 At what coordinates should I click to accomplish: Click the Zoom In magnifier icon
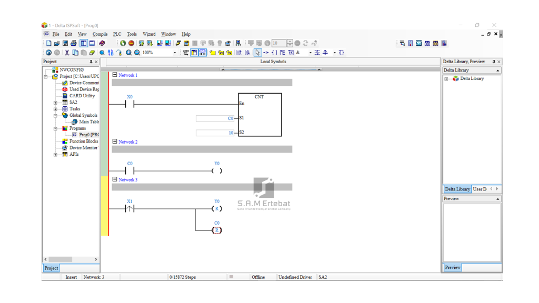tap(128, 53)
